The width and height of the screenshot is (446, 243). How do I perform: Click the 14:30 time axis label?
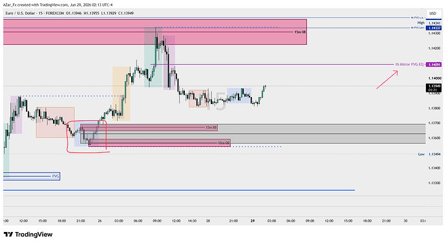click(192, 221)
